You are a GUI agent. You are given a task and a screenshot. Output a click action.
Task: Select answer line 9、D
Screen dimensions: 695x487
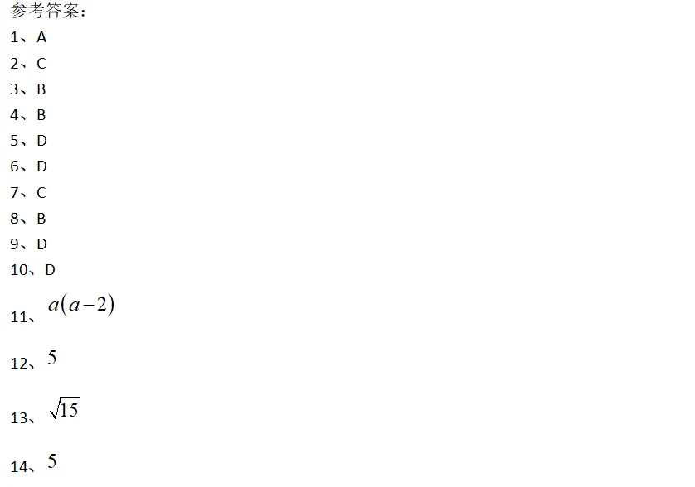(29, 244)
